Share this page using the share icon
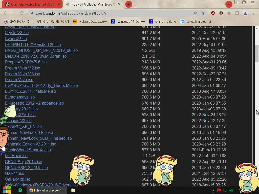259x194 pixels. tap(195, 13)
